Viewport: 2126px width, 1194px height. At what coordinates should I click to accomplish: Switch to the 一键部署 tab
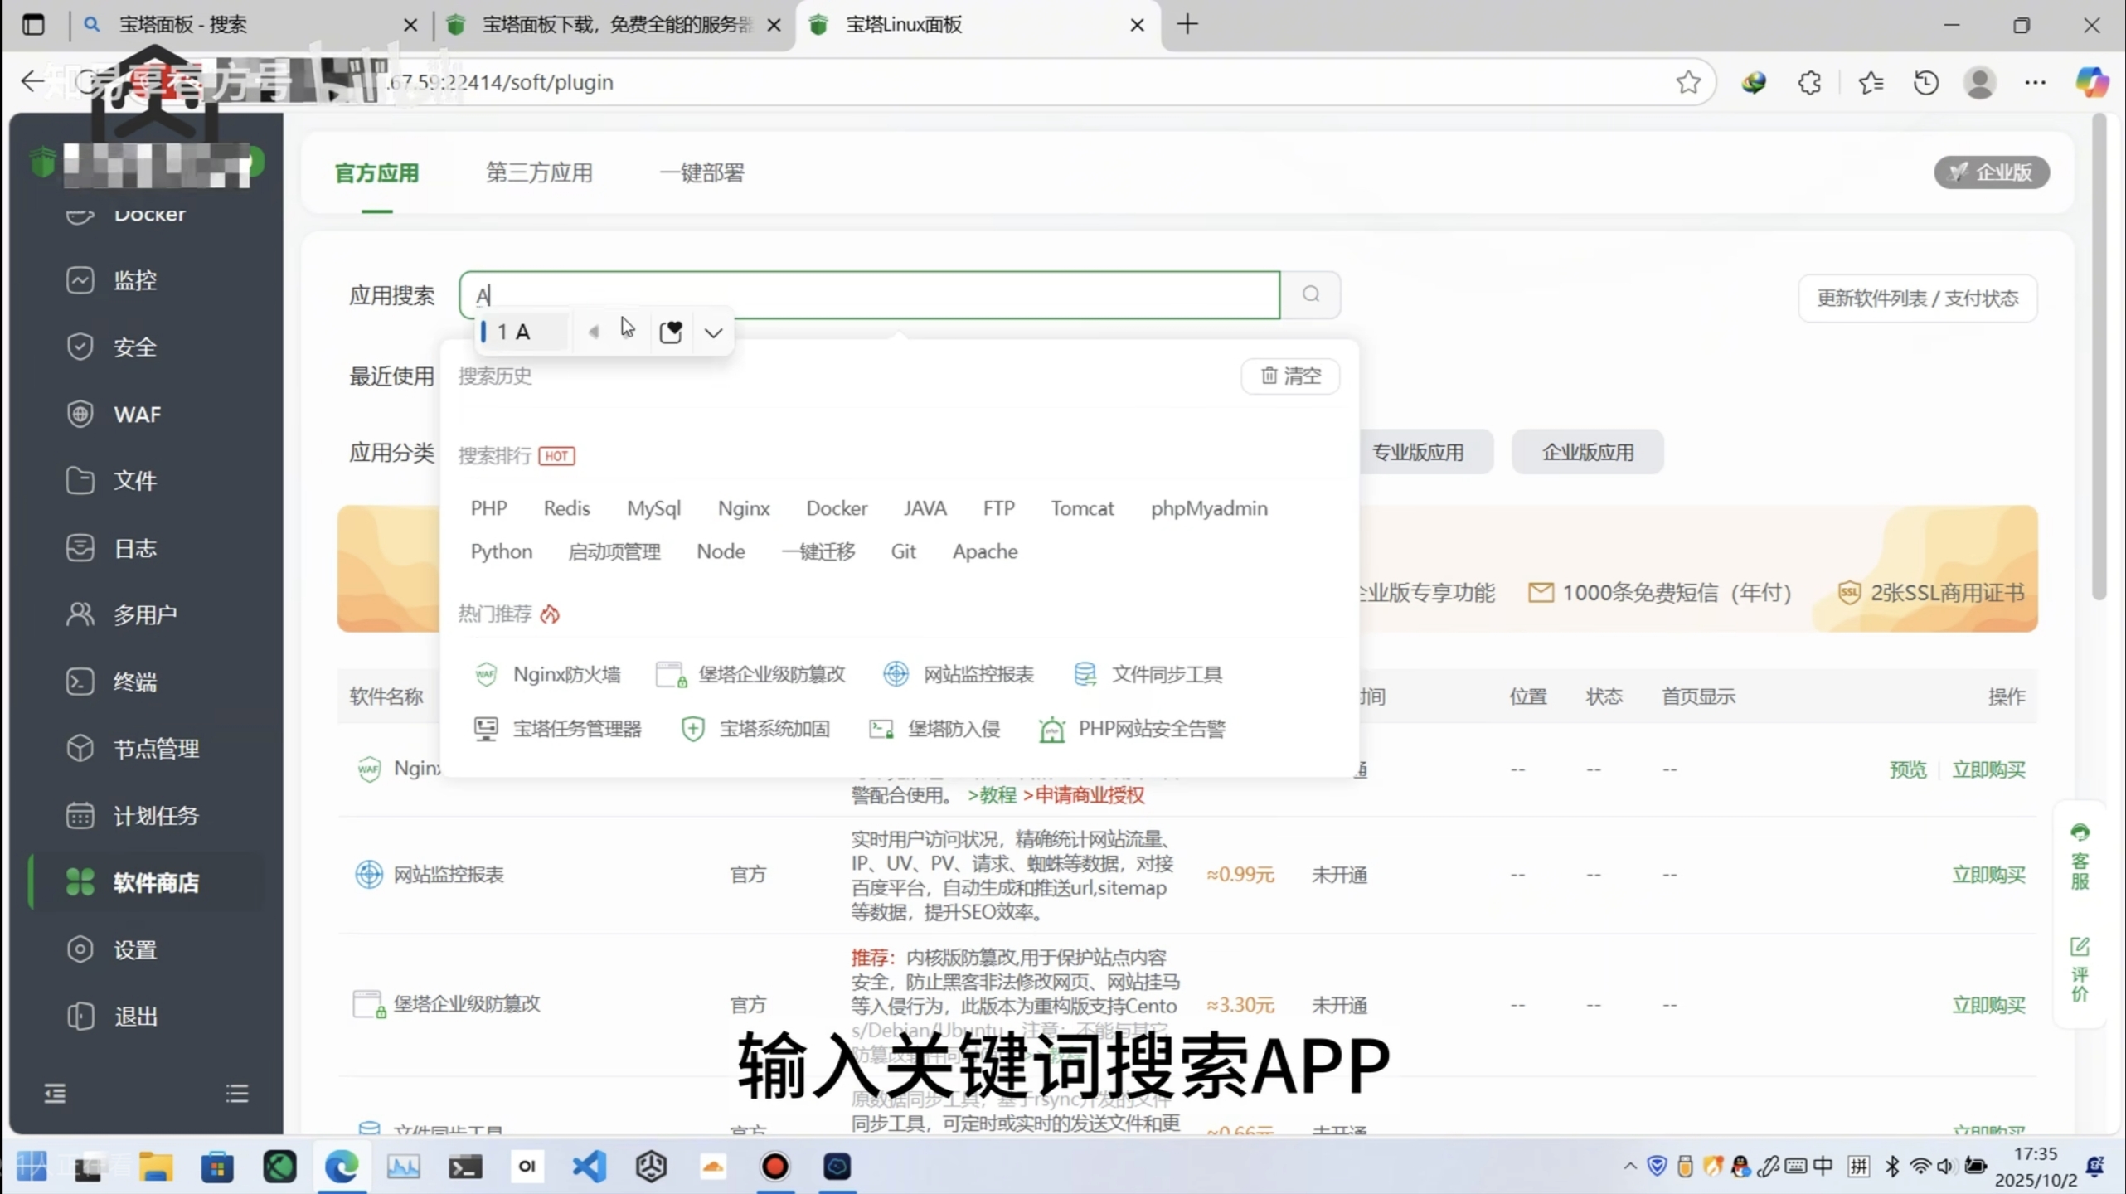pyautogui.click(x=701, y=172)
